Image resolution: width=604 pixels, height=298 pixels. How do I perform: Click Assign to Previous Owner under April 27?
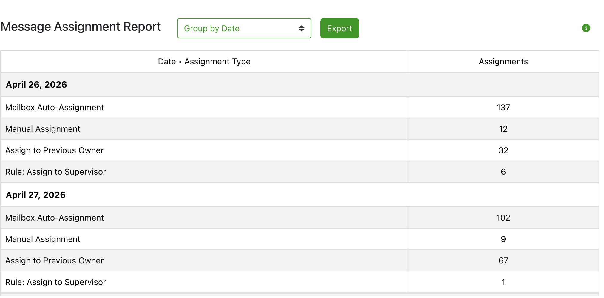tap(299, 260)
